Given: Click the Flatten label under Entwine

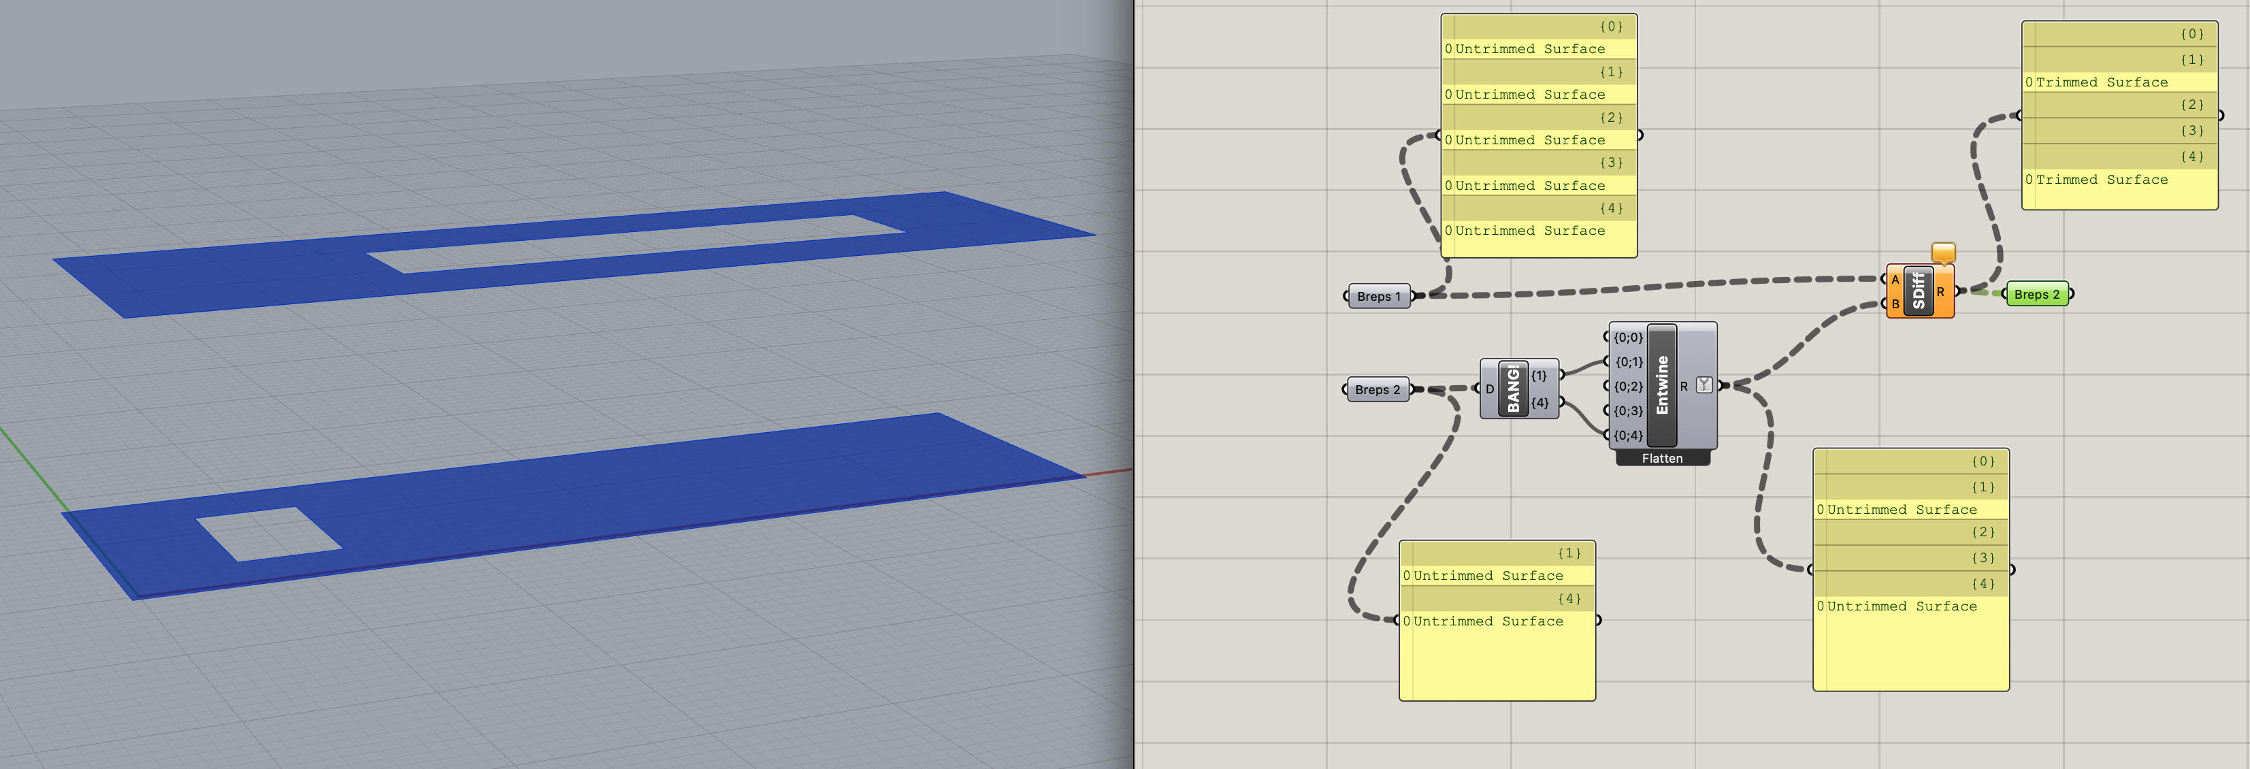Looking at the screenshot, I should tap(1661, 458).
